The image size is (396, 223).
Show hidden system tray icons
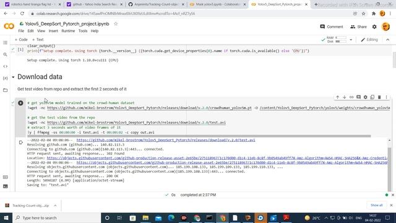tap(326, 217)
